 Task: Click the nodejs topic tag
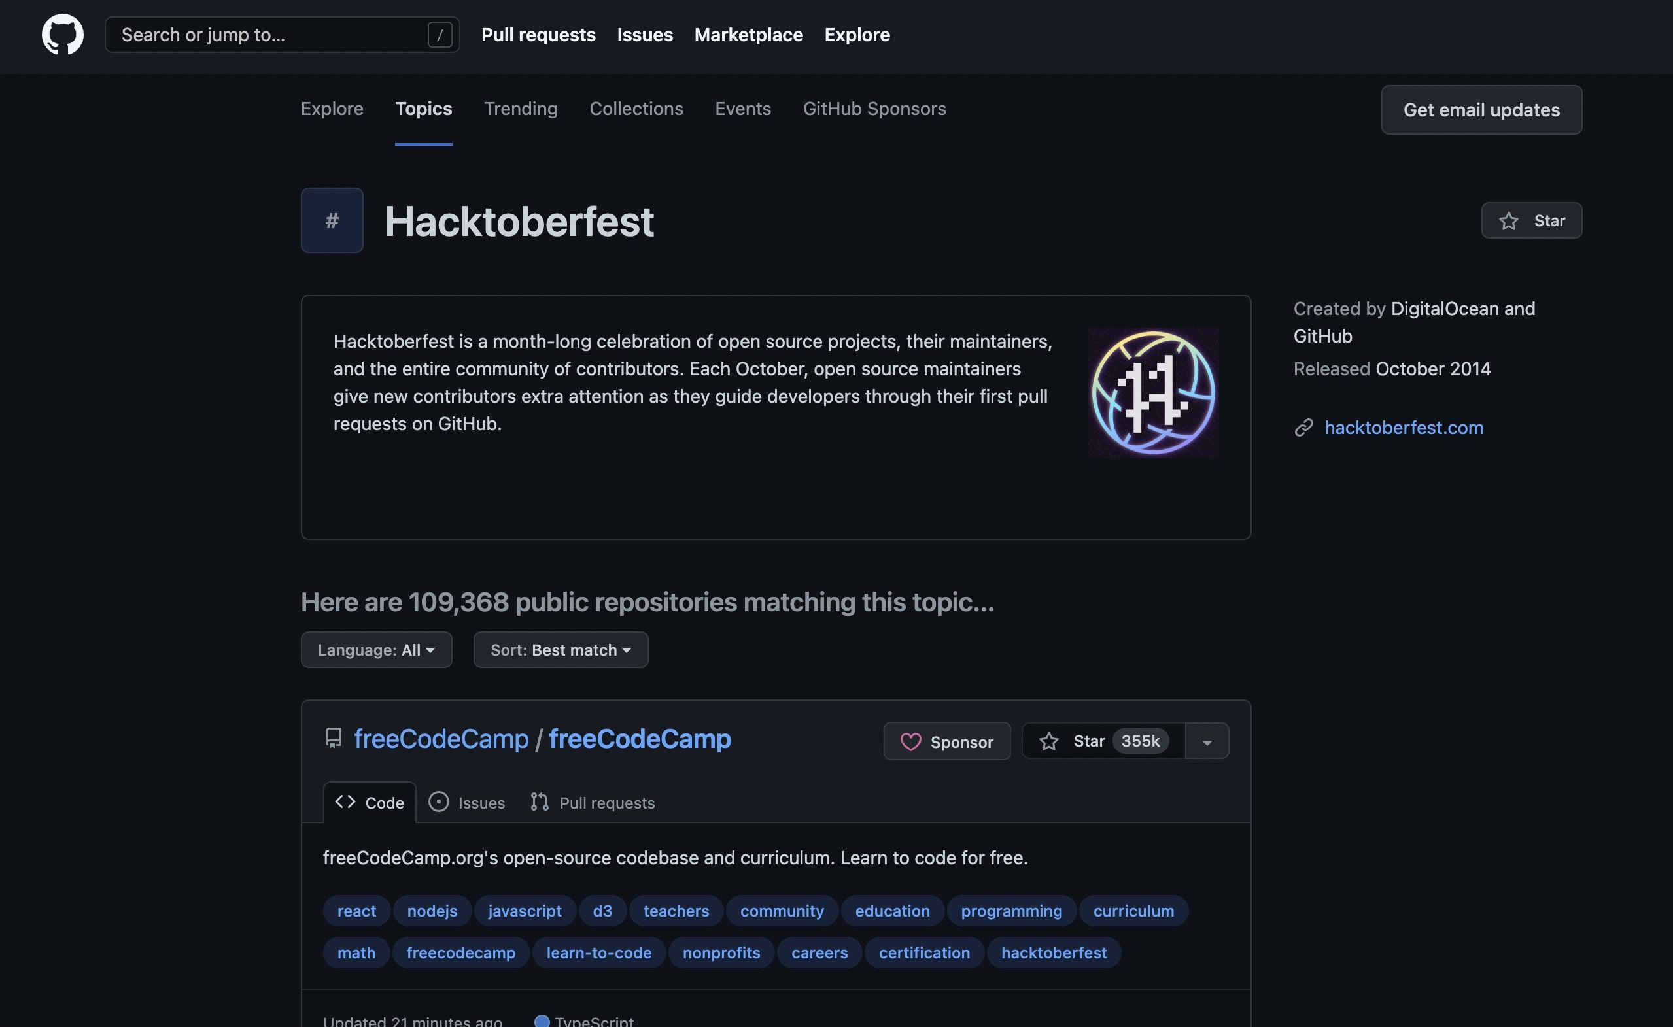click(432, 911)
